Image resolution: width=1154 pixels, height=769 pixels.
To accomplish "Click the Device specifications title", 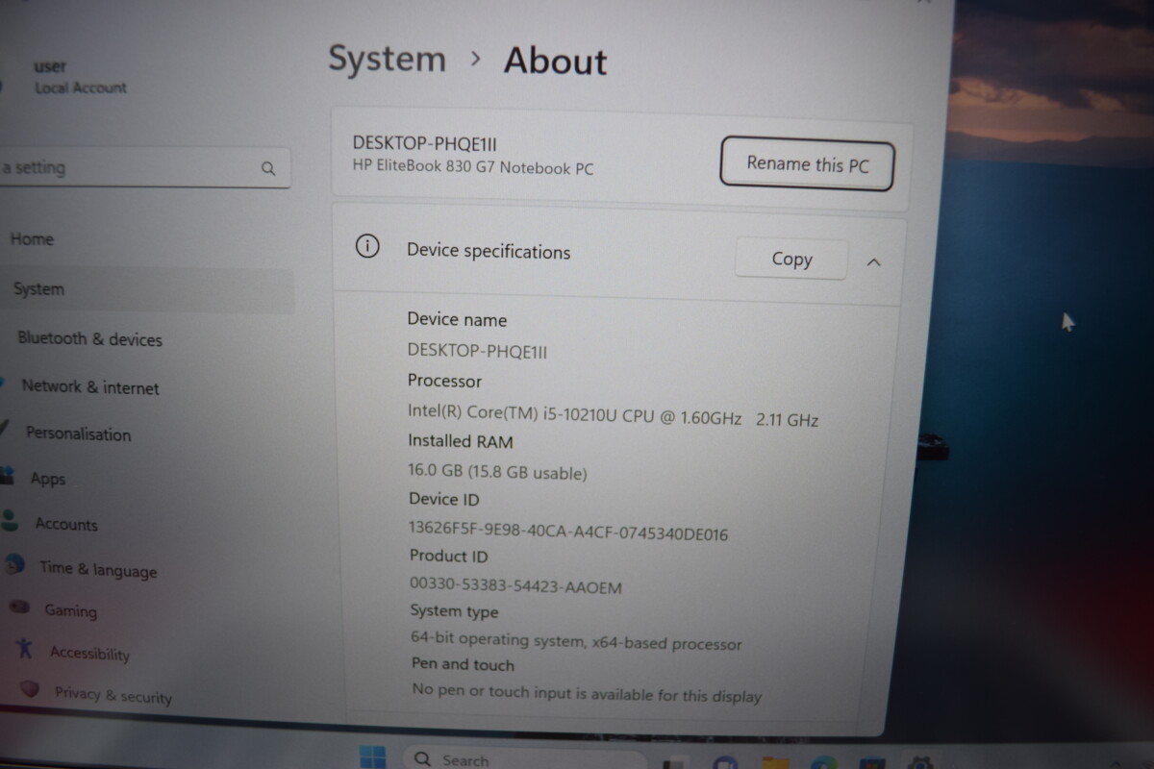I will (489, 252).
